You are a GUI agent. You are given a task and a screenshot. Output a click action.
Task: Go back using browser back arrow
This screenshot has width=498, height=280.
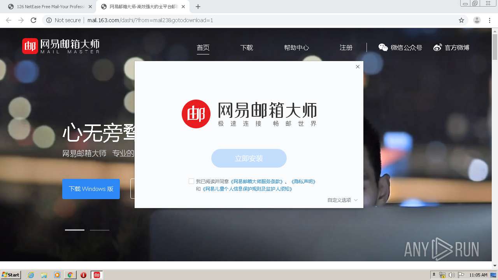(x=9, y=20)
